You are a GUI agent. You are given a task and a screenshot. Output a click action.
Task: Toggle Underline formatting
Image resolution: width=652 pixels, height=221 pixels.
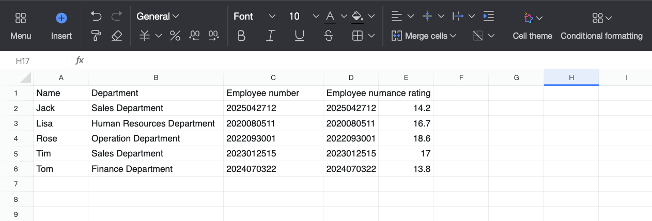[299, 36]
